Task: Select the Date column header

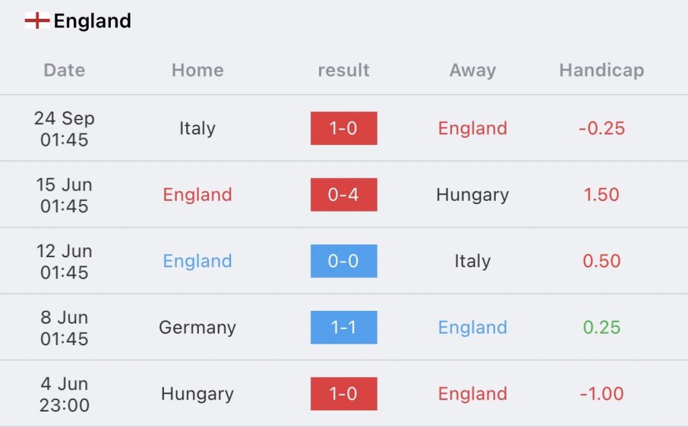Action: click(64, 70)
